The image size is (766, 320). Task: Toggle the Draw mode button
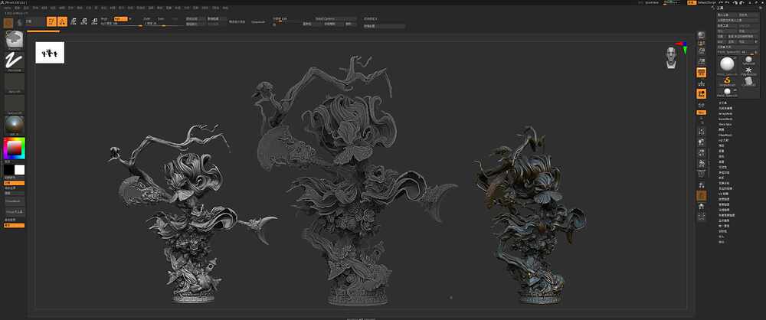click(x=63, y=21)
